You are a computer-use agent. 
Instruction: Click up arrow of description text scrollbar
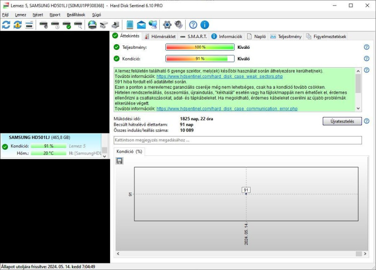point(358,71)
